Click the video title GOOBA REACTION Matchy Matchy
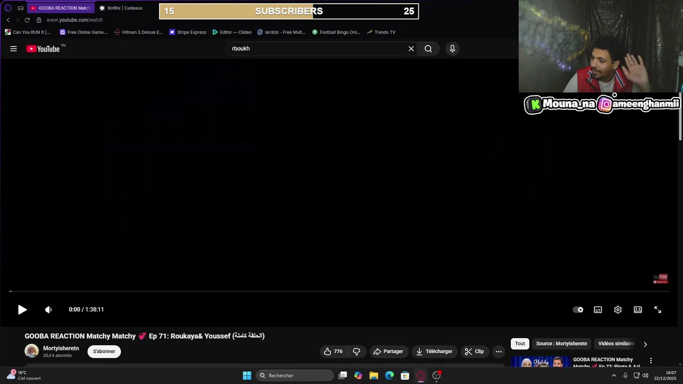Screen dimensions: 683x384 (x=145, y=336)
